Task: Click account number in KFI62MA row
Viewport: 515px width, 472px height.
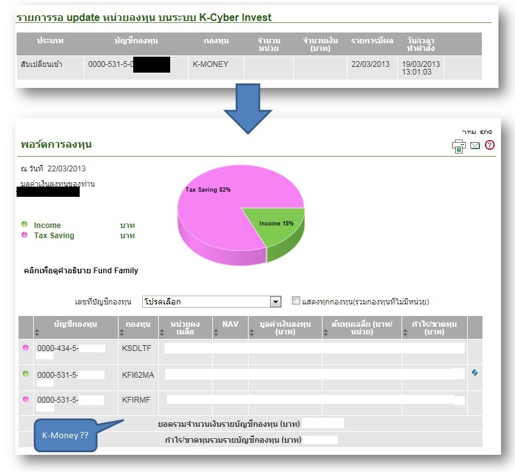Action: 57,375
